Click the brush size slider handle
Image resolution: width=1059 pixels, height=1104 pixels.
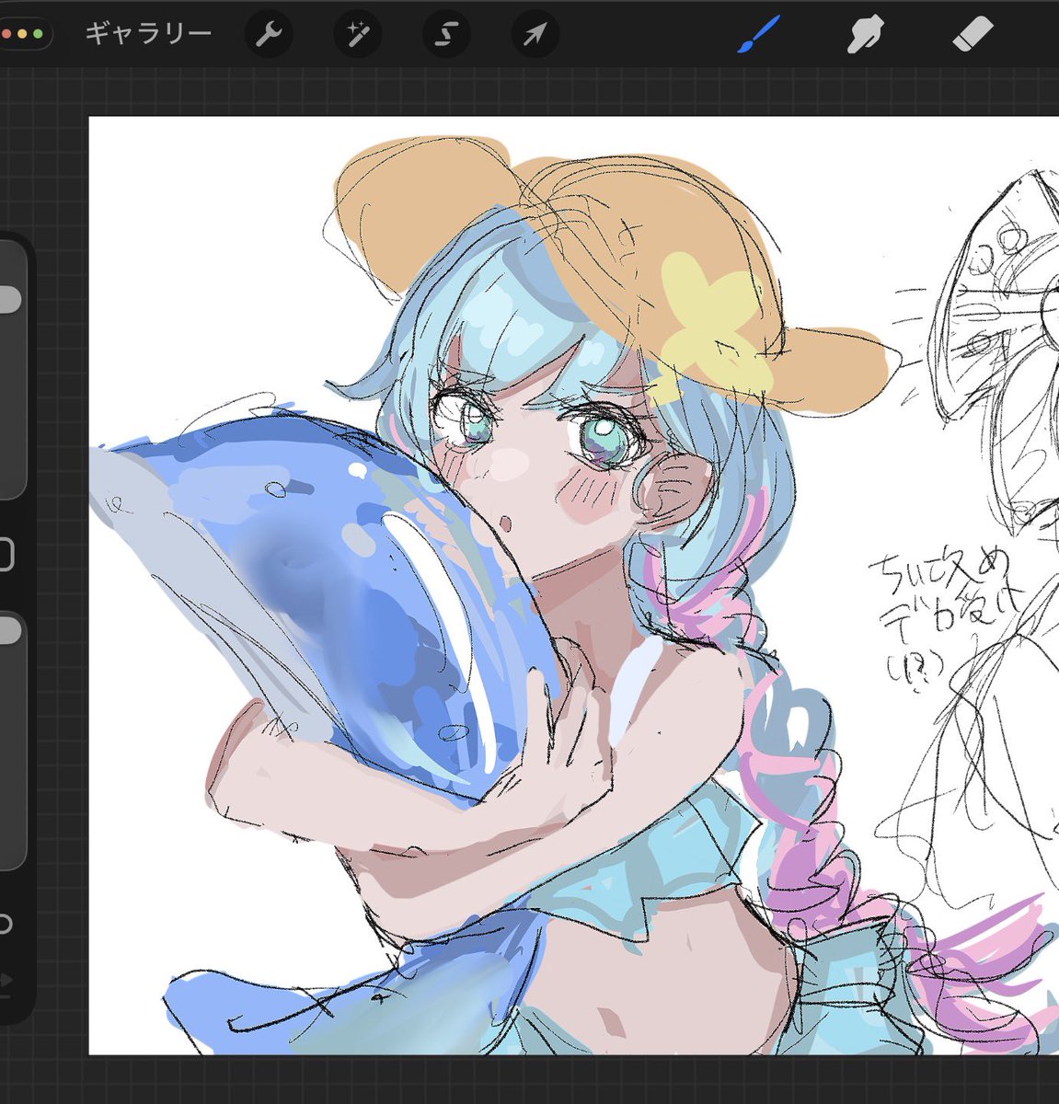coord(8,299)
